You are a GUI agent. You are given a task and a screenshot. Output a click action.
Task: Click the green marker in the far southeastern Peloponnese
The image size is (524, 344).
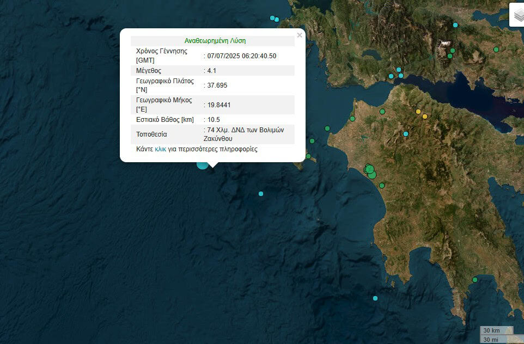click(475, 280)
